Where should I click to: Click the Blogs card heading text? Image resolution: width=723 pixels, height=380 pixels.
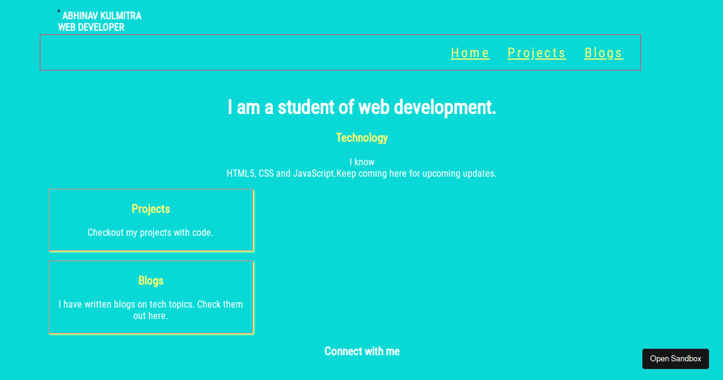[x=151, y=280]
